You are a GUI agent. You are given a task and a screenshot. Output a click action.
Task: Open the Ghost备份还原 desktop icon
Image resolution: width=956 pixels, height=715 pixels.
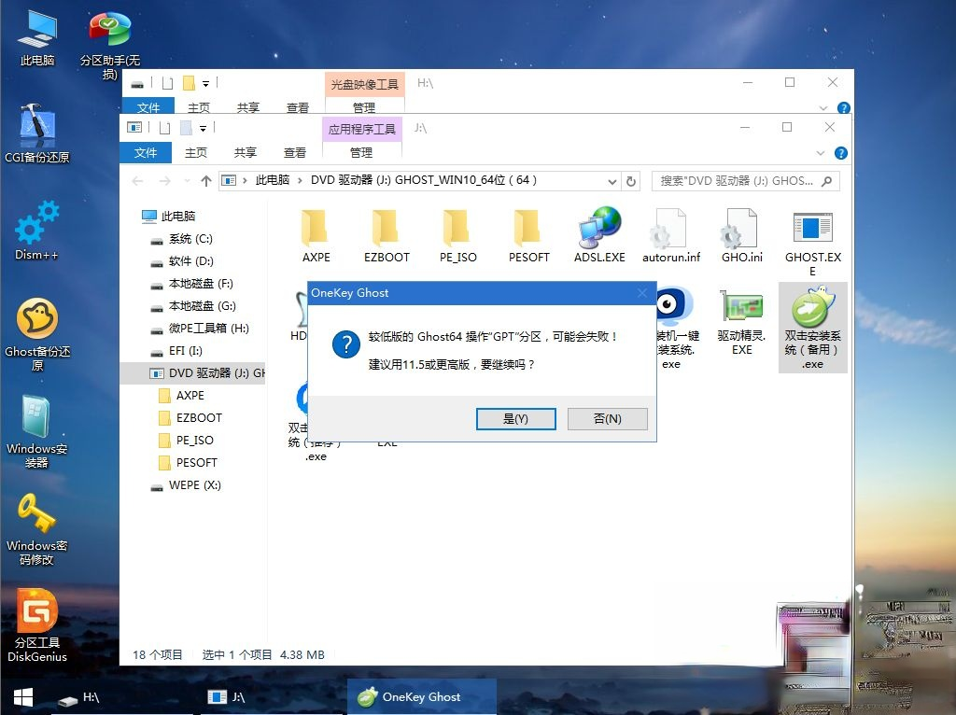click(37, 334)
